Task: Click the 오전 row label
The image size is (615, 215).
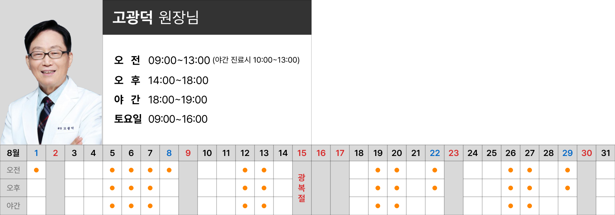Action: click(x=13, y=170)
